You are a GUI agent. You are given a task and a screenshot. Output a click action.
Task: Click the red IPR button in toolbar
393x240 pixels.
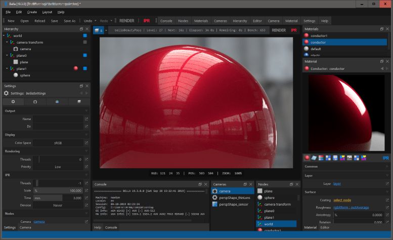coord(146,21)
